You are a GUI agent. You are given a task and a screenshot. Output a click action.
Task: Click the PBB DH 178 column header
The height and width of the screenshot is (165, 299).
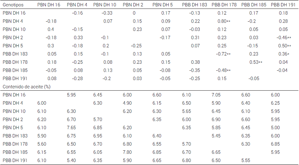click(223, 5)
